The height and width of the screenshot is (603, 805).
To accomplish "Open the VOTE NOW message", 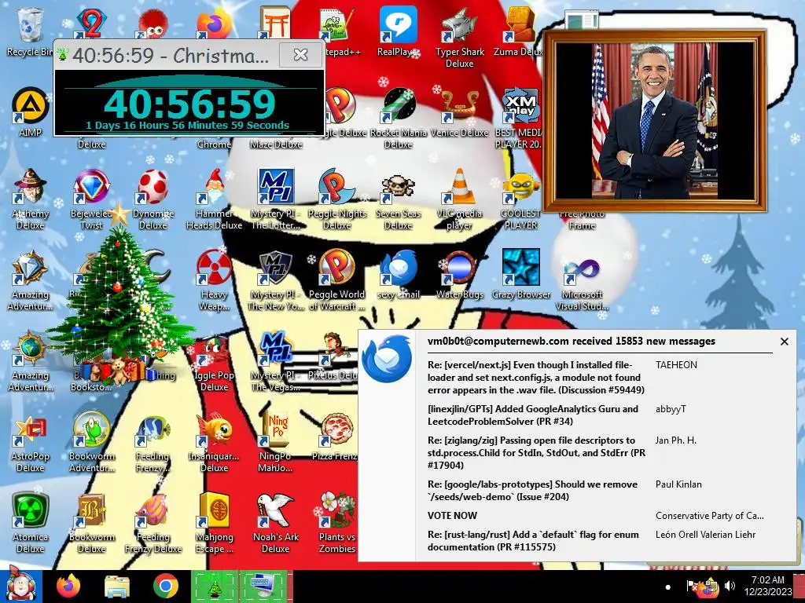I will pyautogui.click(x=452, y=515).
